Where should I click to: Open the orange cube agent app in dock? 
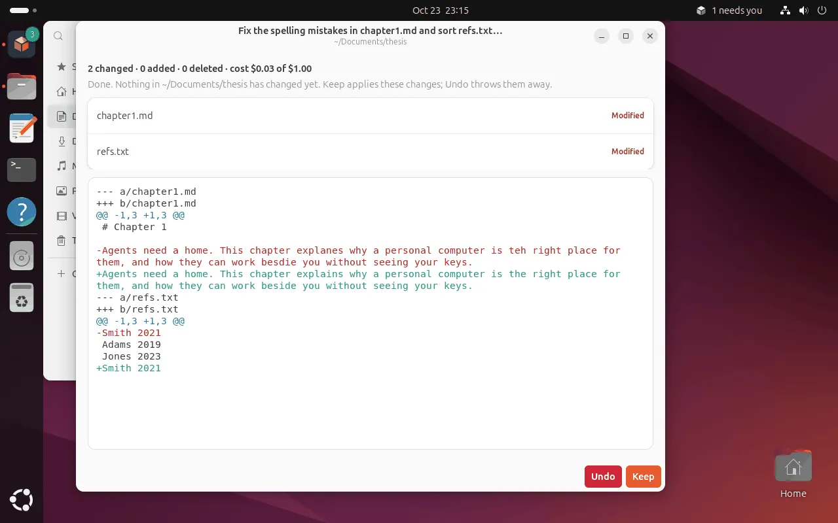pos(22,44)
